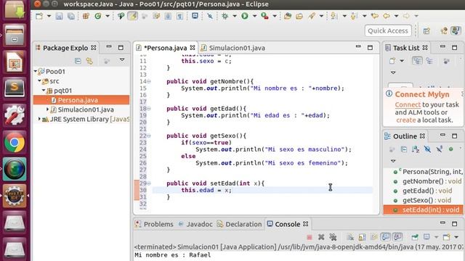This screenshot has height=261, width=465.
Task: Collapse the Poo01 project tree node
Action: (36, 71)
